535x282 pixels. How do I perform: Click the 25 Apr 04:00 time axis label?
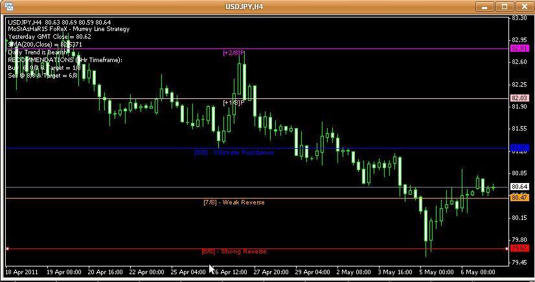tap(188, 272)
